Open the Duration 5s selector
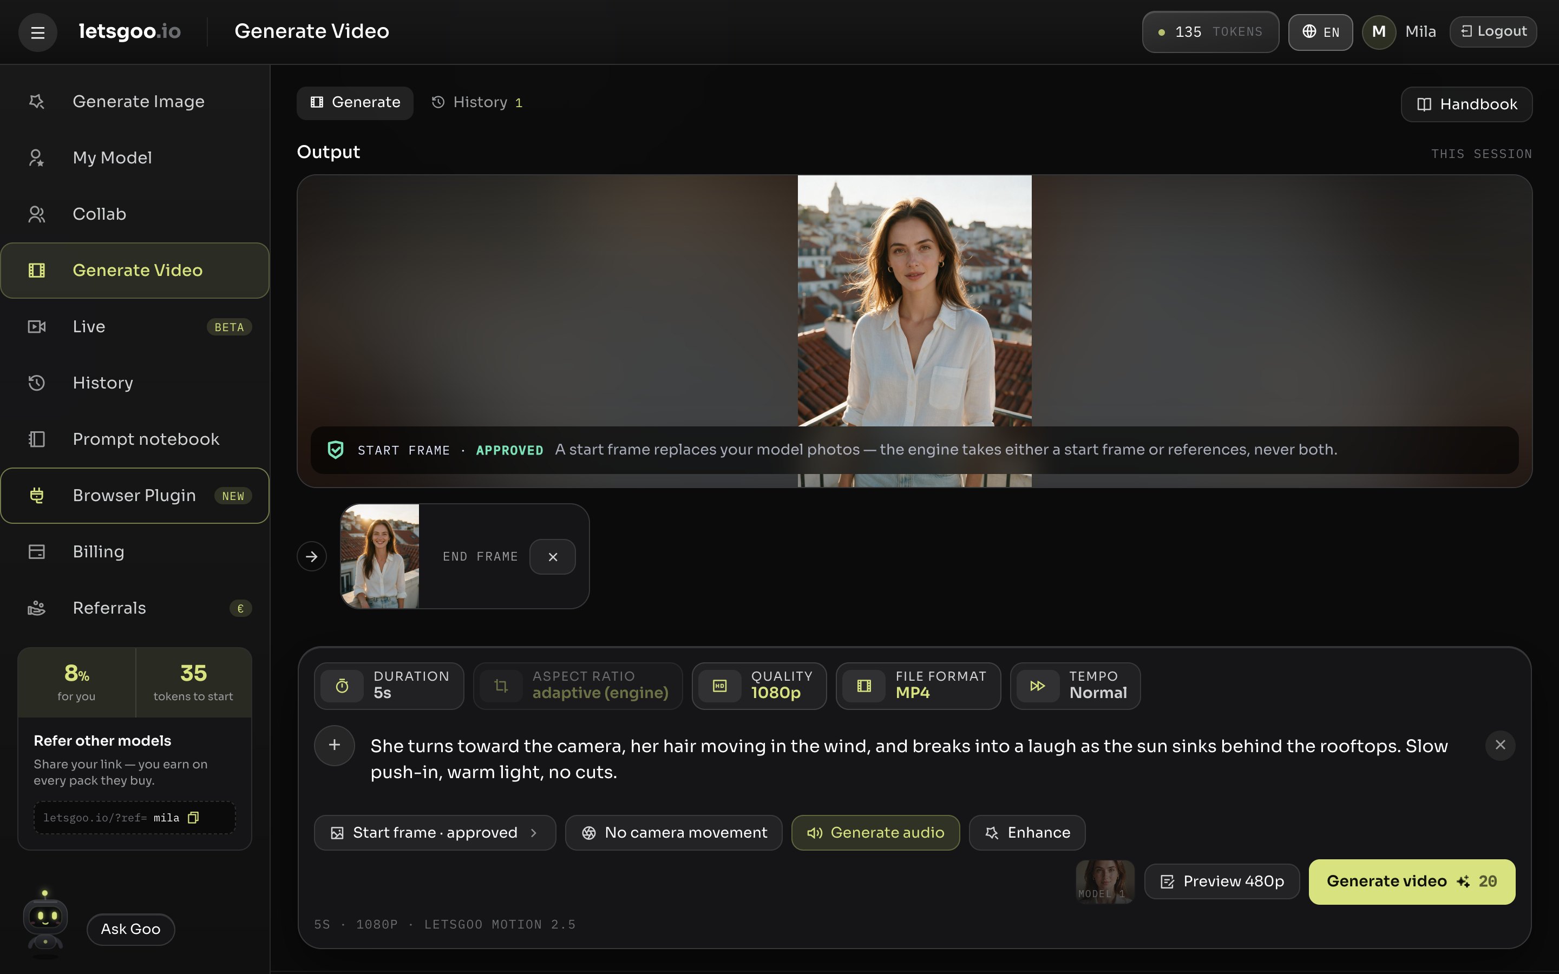This screenshot has height=974, width=1559. tap(389, 686)
